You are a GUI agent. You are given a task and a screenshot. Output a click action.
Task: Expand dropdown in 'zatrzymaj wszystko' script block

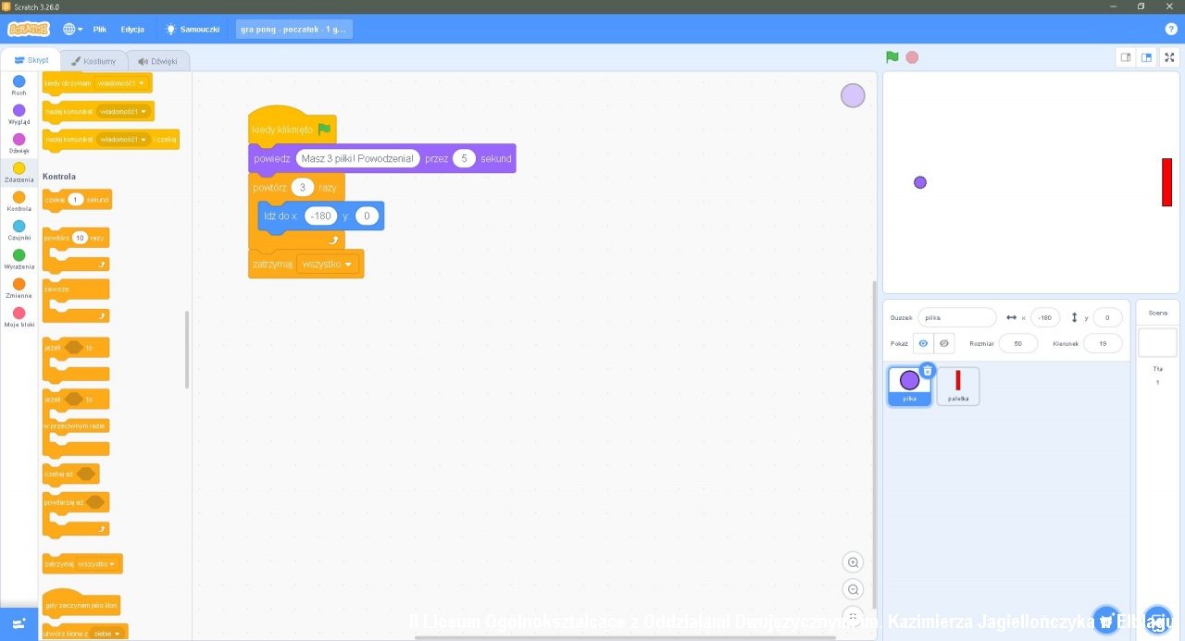[x=348, y=265]
